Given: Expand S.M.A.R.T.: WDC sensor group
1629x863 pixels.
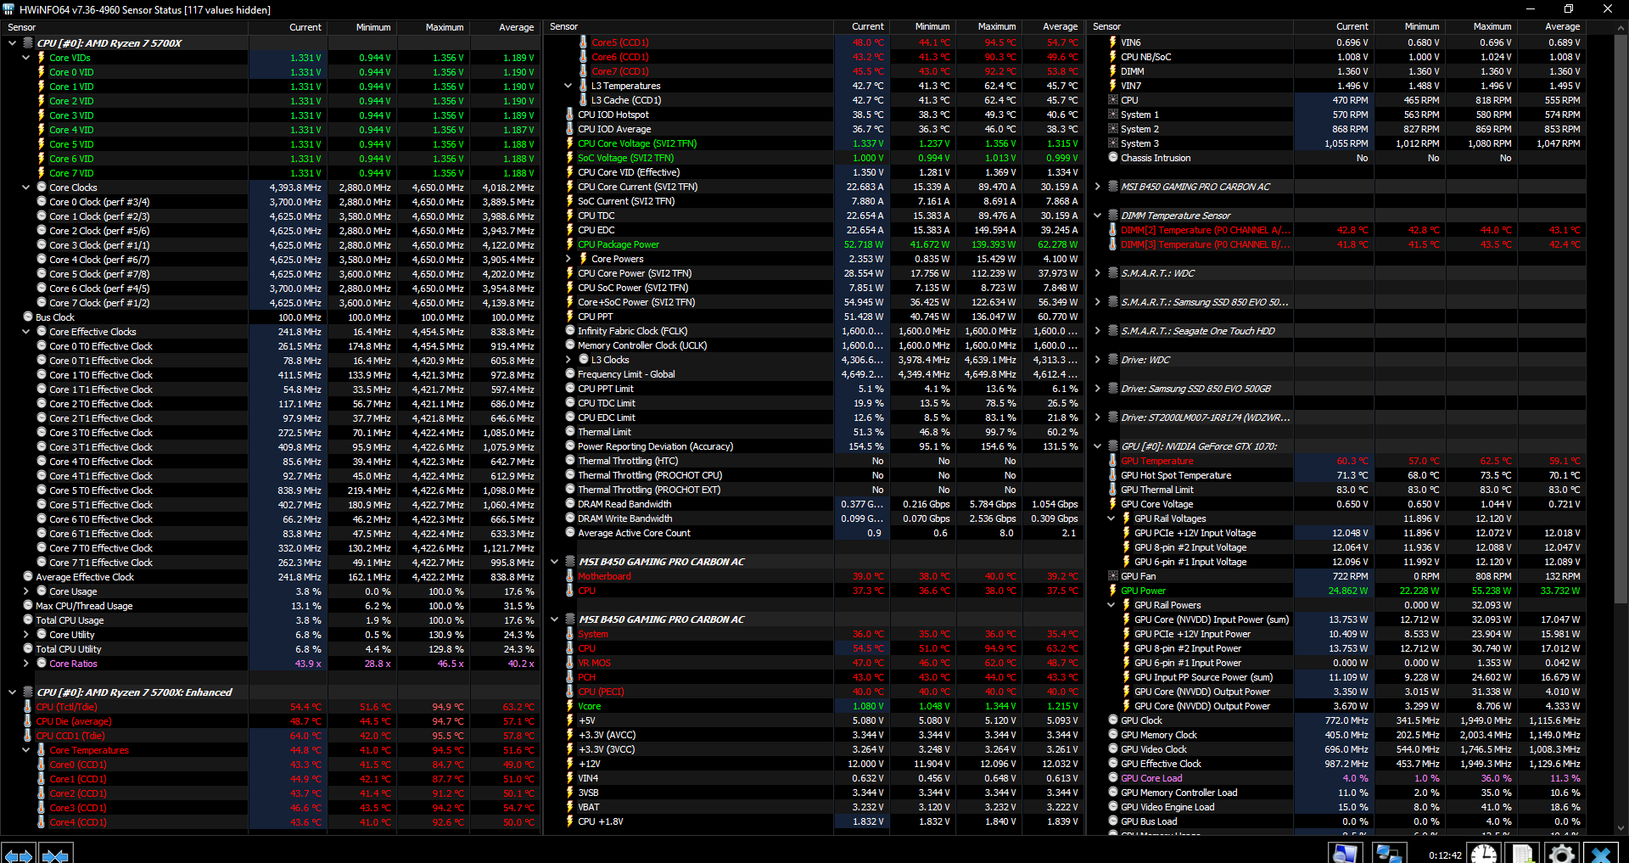Looking at the screenshot, I should pos(1097,273).
